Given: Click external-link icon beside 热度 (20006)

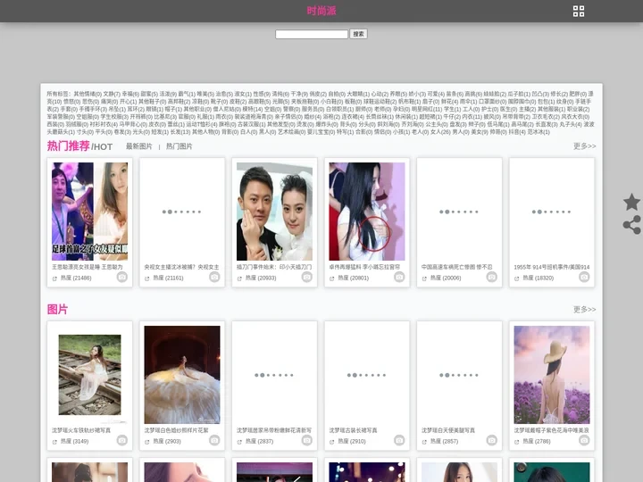Looking at the screenshot, I should click(424, 278).
